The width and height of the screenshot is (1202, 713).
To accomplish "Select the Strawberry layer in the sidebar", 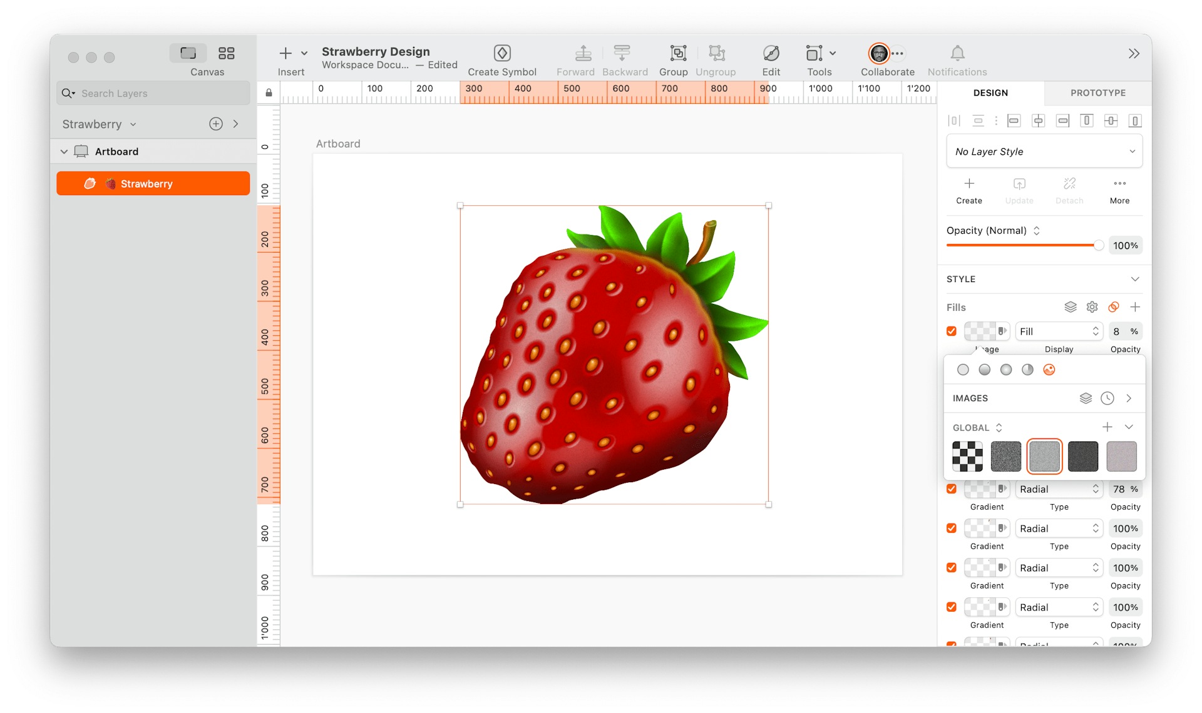I will 153,183.
